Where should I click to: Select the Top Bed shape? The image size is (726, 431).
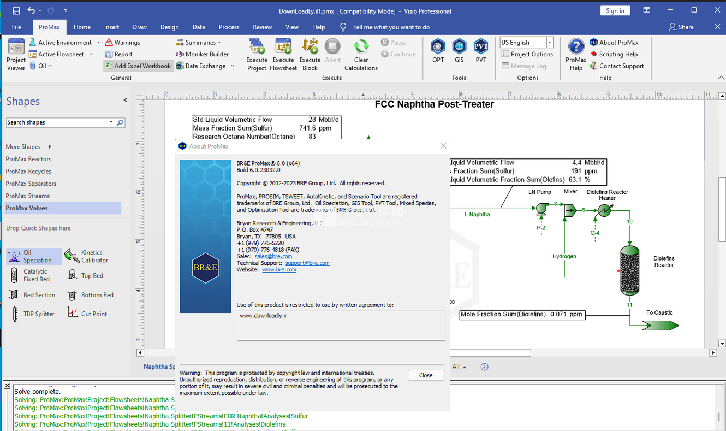pyautogui.click(x=86, y=275)
